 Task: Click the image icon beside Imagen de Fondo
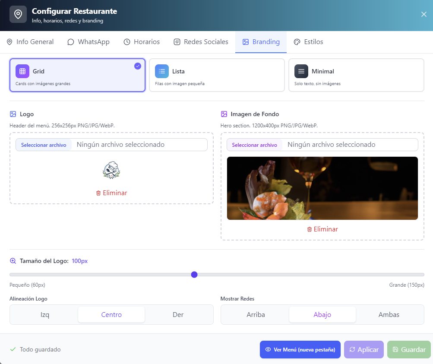pyautogui.click(x=224, y=114)
